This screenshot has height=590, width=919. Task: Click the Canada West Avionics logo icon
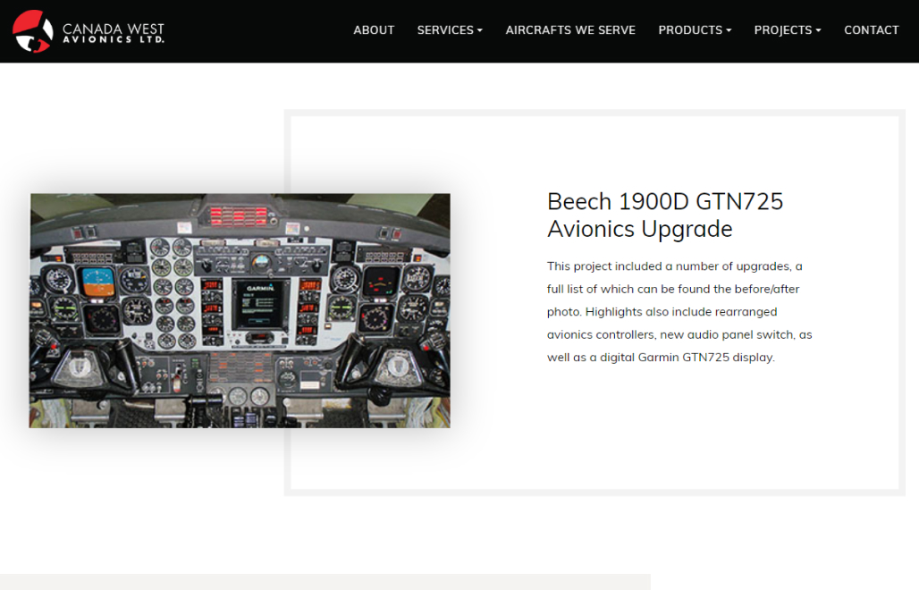pos(33,31)
